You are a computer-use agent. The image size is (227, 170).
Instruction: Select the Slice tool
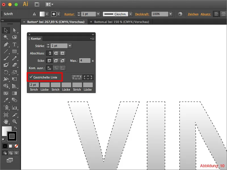14,115
